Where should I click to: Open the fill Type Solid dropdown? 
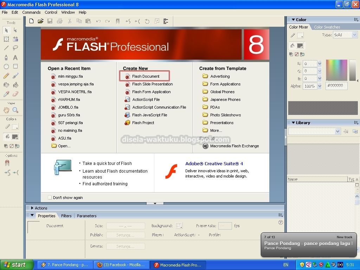pyautogui.click(x=345, y=35)
